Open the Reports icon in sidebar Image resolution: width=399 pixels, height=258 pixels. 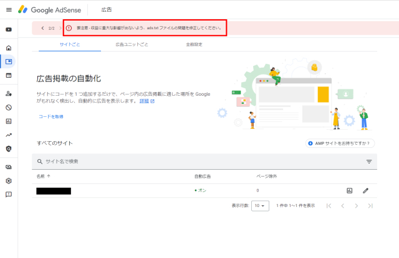pyautogui.click(x=9, y=121)
